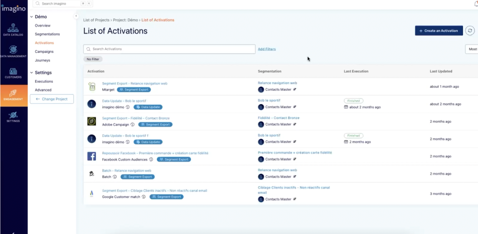Click the Facebook activation logo
The width and height of the screenshot is (478, 234).
(x=92, y=156)
